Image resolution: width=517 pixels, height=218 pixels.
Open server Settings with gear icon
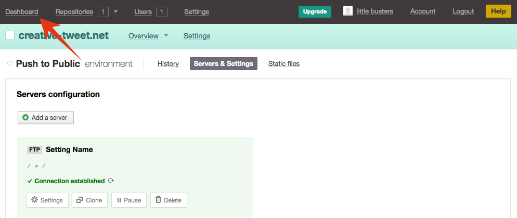click(x=47, y=200)
